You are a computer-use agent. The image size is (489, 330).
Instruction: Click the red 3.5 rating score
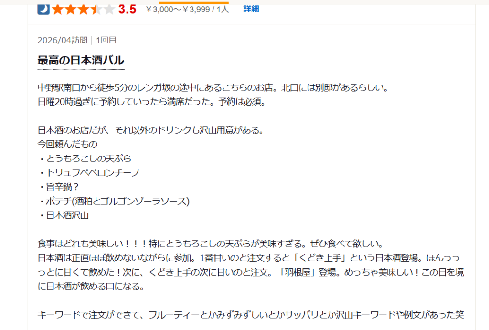point(127,9)
